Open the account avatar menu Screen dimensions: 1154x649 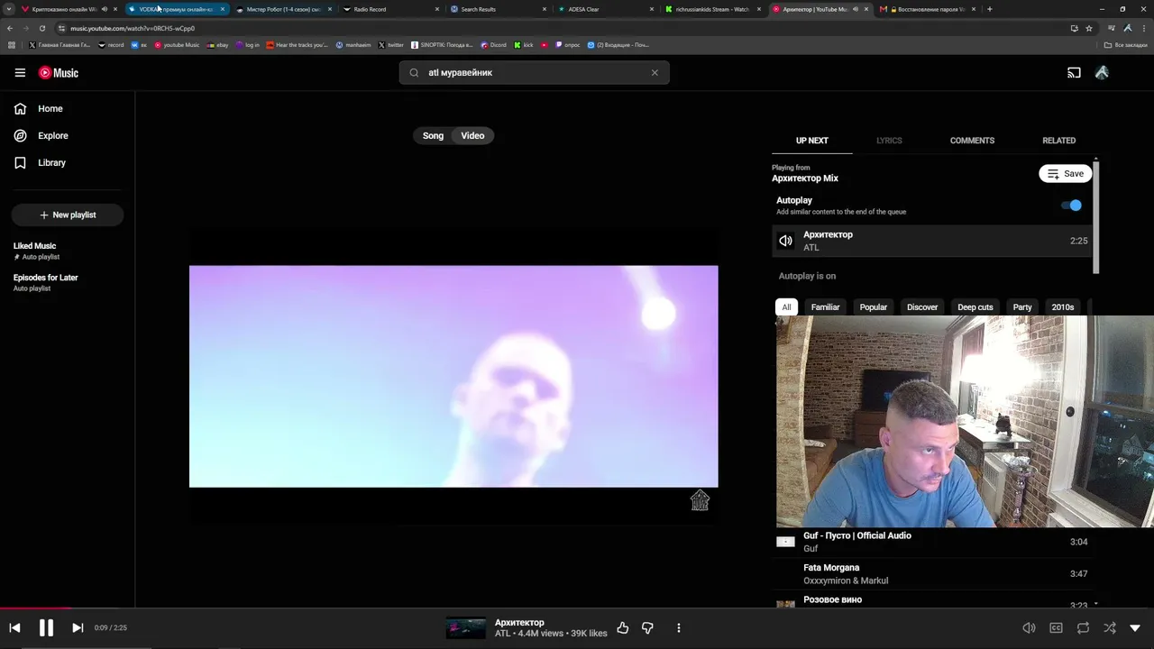[1102, 73]
